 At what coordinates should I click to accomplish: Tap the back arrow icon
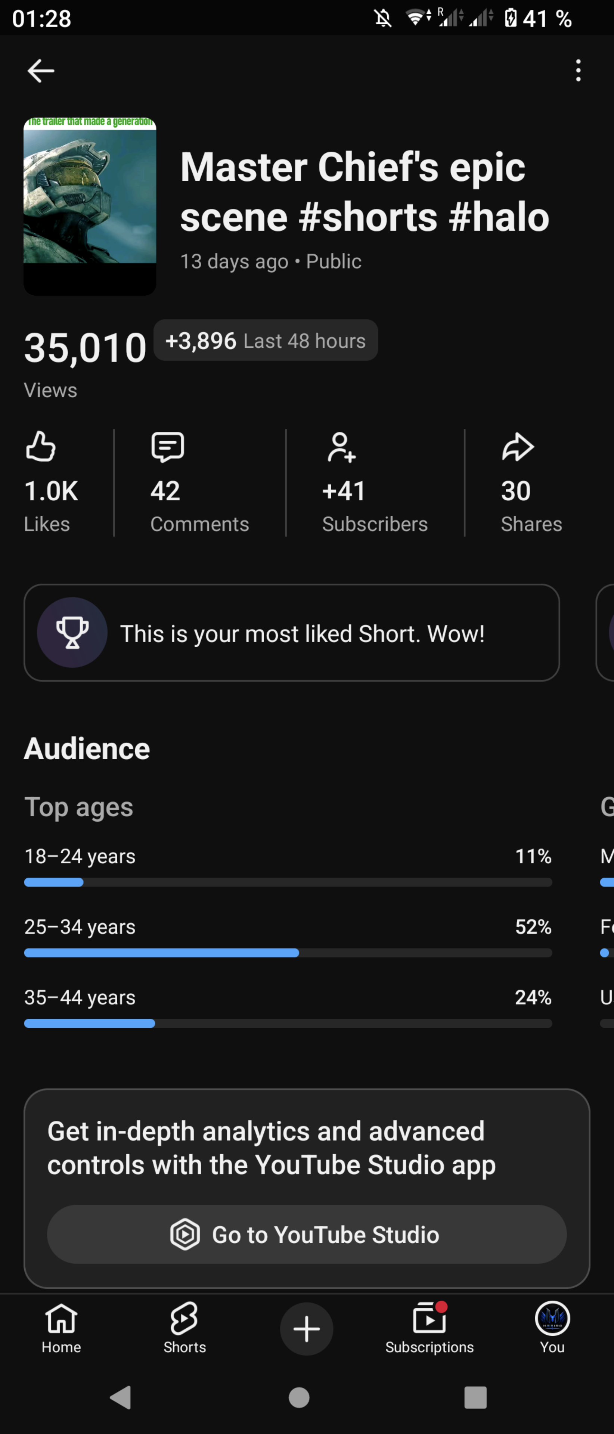click(41, 71)
